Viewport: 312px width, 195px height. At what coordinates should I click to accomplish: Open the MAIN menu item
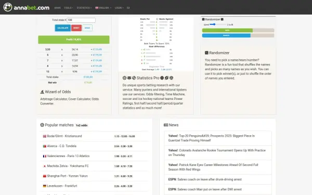(57, 8)
